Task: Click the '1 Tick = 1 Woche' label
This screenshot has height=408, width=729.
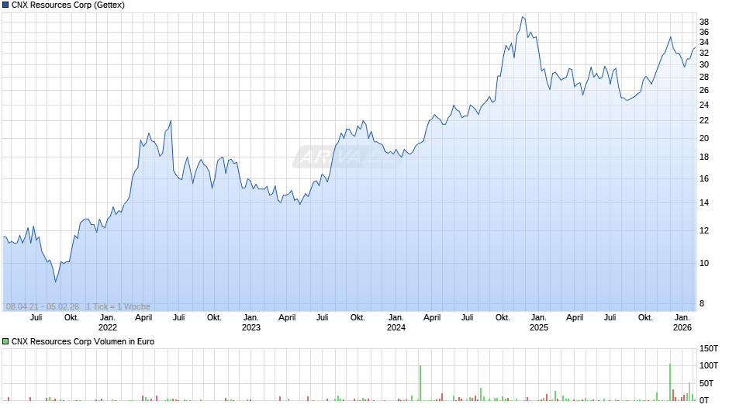Action: (118, 306)
